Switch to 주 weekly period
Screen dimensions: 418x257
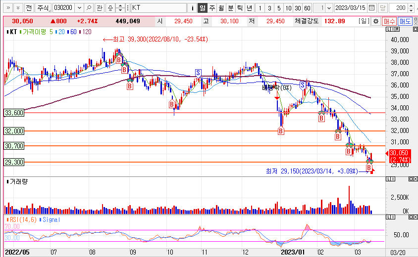[212, 8]
